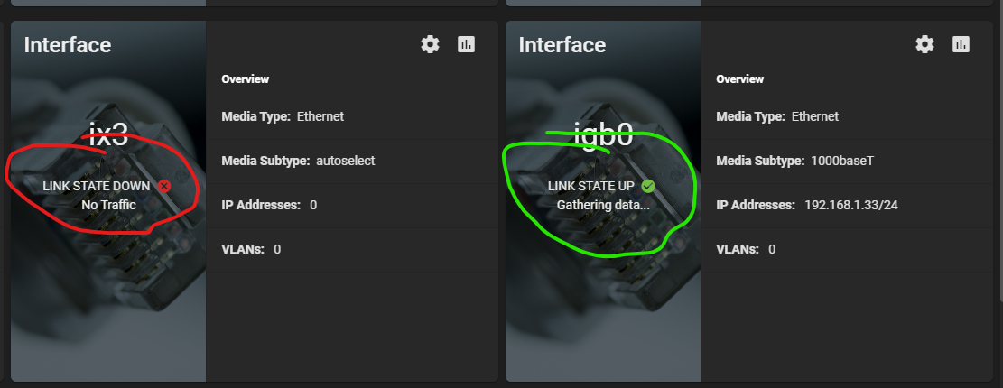Click IP address 192.168.1.33/24
Image resolution: width=1003 pixels, height=388 pixels.
coord(851,205)
